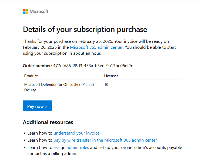Open the Microsoft 365 admin center link
The image size is (201, 163).
point(96,47)
